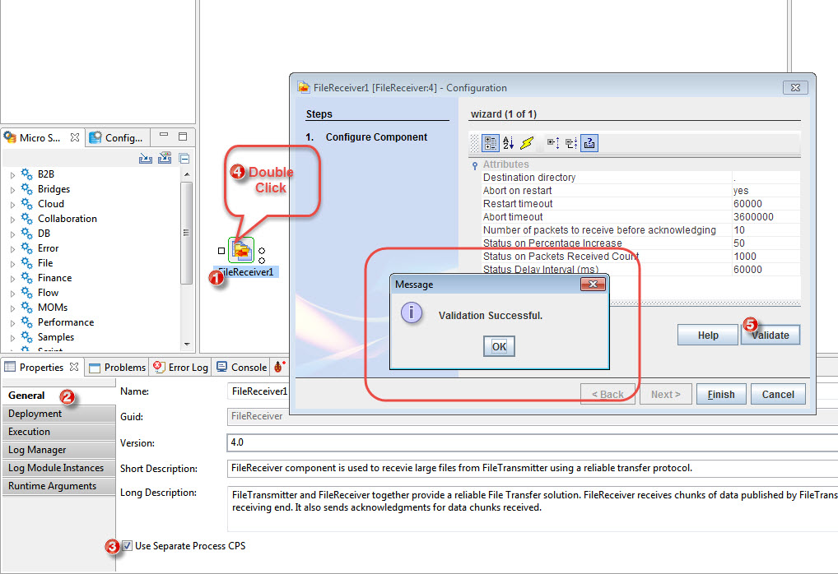Image resolution: width=838 pixels, height=574 pixels.
Task: Expand the B2B tree category
Action: [12, 175]
